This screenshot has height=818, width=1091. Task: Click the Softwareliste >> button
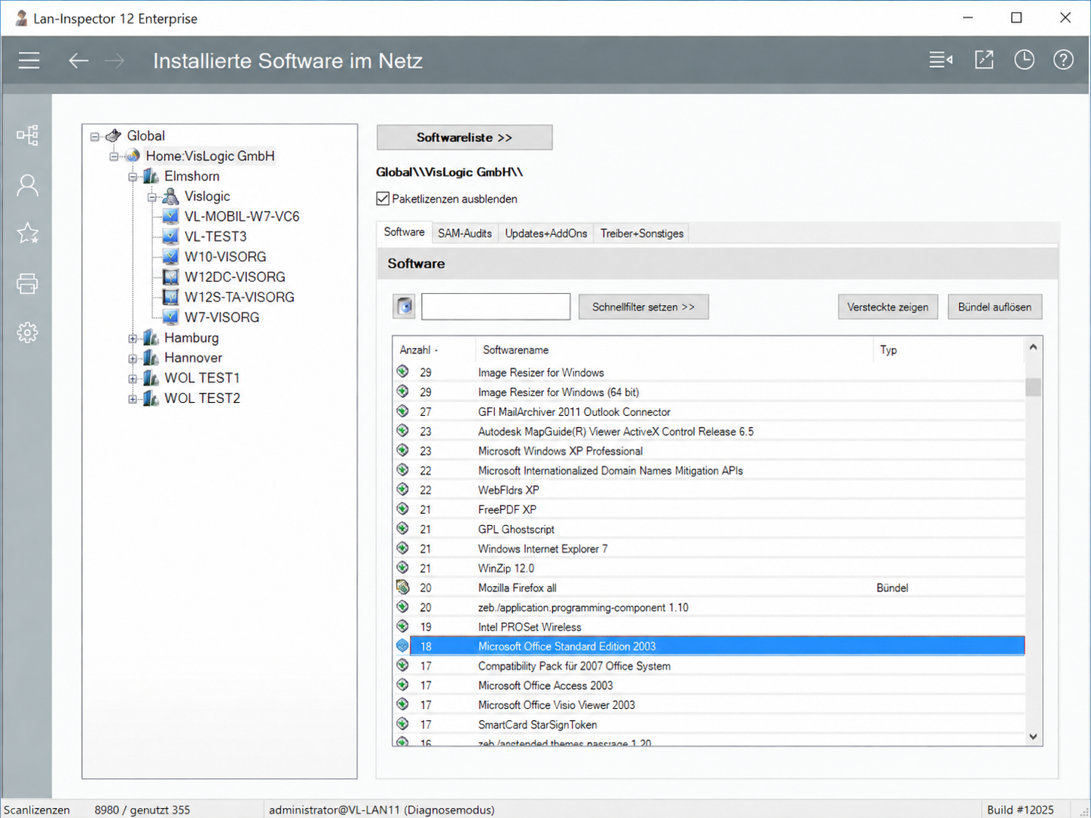click(465, 137)
